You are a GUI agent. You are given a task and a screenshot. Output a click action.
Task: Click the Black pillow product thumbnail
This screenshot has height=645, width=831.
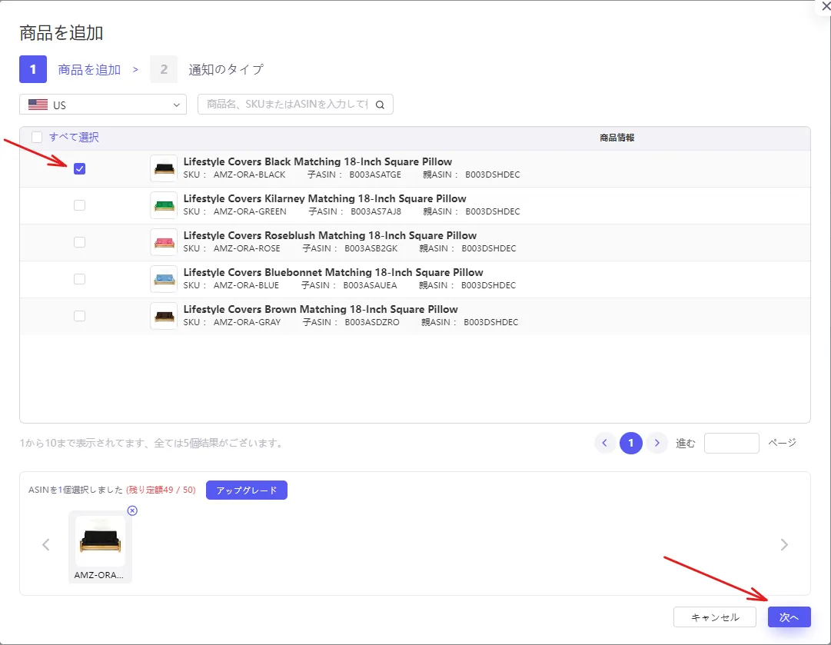coord(164,168)
